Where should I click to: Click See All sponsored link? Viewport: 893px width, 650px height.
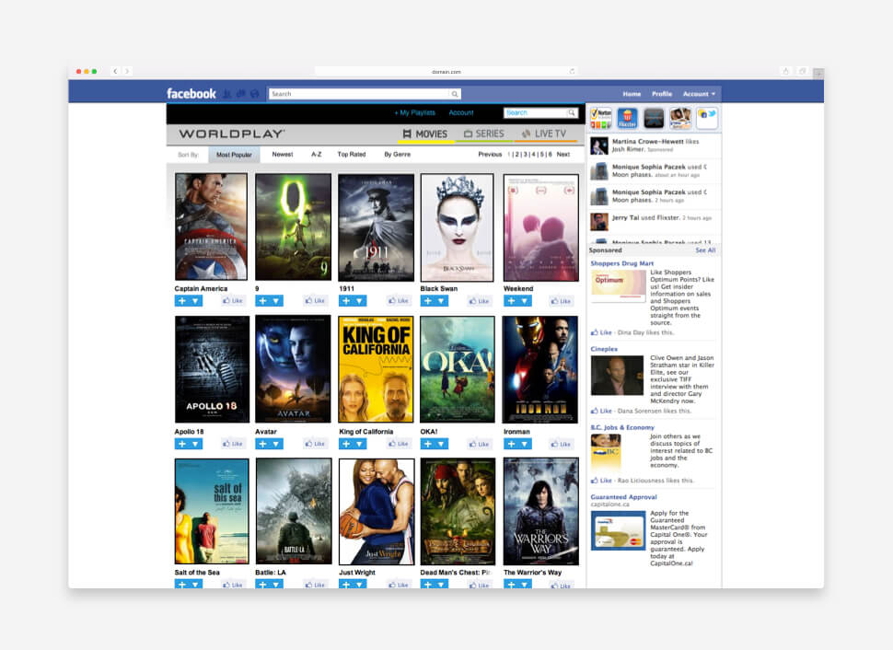705,250
